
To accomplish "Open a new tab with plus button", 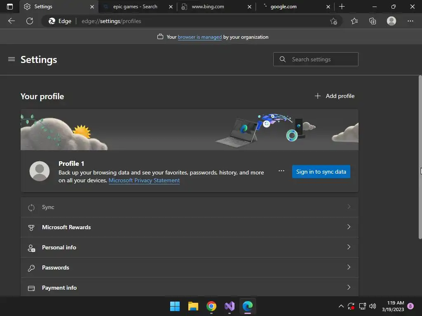I will click(342, 7).
